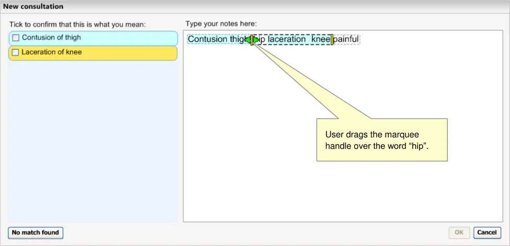The height and width of the screenshot is (246, 510).
Task: Tick the Laceration of knee checkbox
Action: click(16, 52)
